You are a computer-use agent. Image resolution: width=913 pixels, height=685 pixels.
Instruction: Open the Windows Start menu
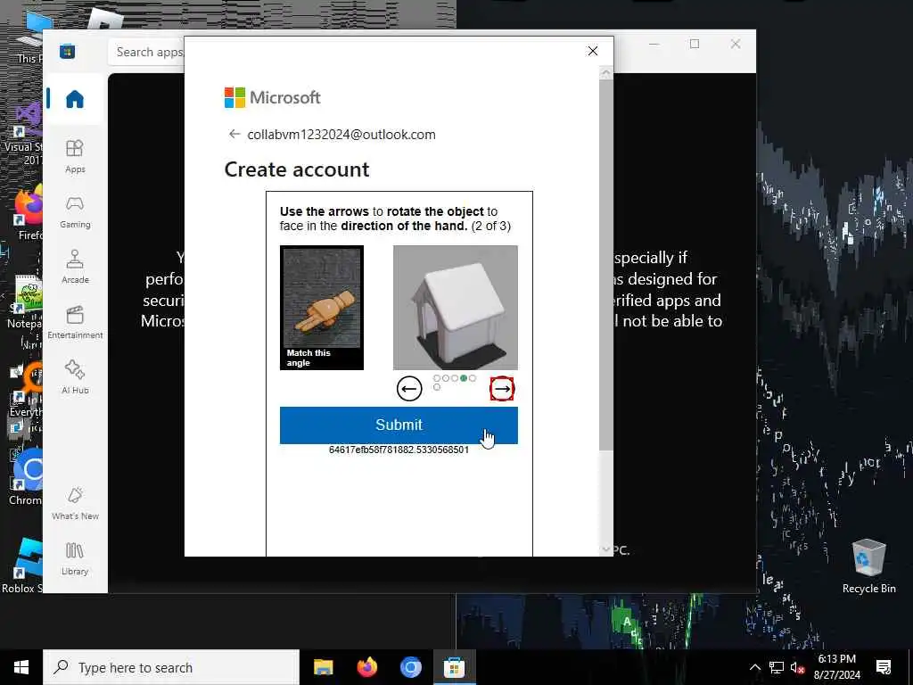21,667
